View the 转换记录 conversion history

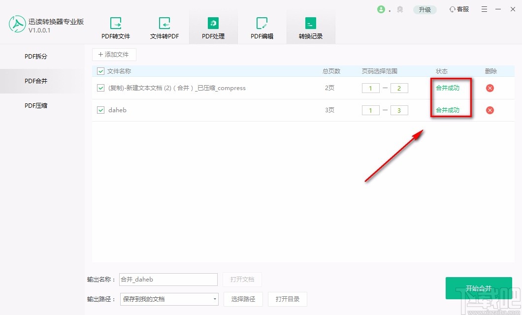coord(310,27)
